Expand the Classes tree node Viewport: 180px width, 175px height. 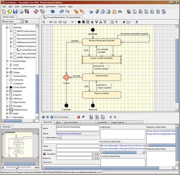pos(7,72)
